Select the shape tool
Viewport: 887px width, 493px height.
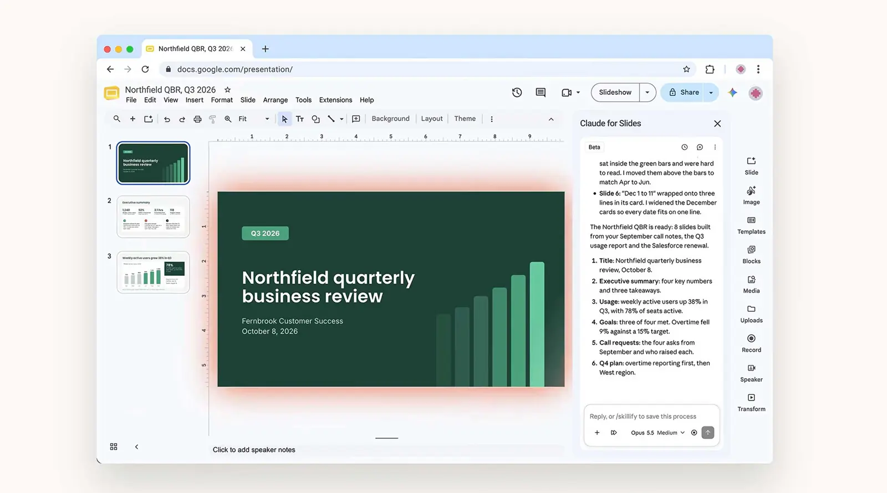point(315,119)
